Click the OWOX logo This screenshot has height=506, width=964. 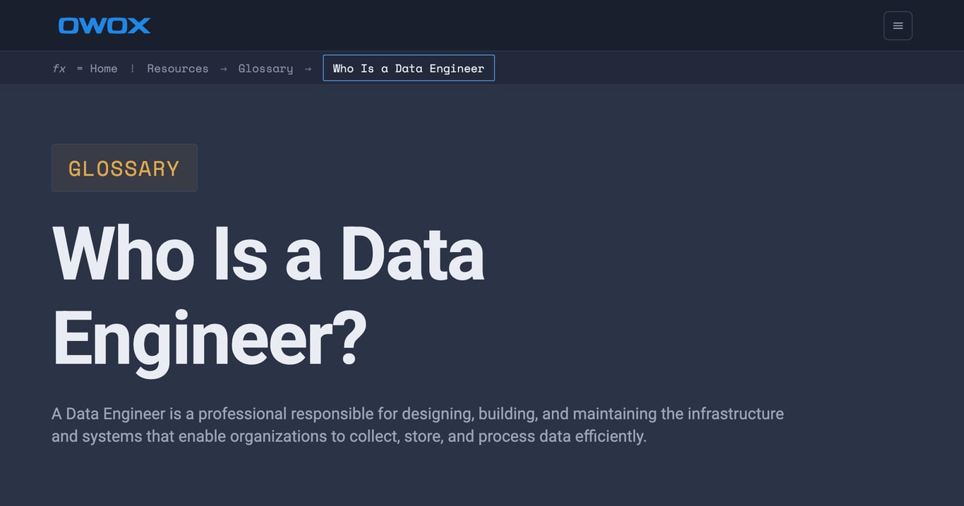pos(104,25)
